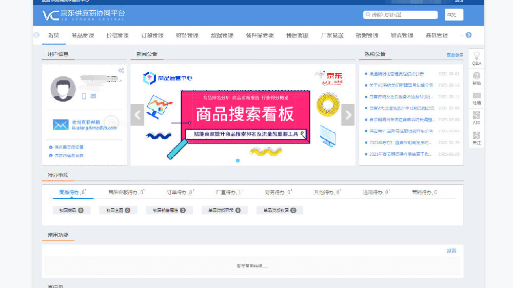The height and width of the screenshot is (288, 513).
Task: Click the 单品资质驳回 0 button
Action: [280, 210]
